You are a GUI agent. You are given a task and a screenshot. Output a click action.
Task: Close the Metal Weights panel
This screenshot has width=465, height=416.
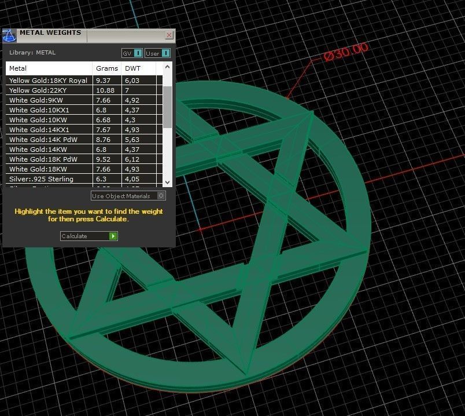(x=169, y=35)
